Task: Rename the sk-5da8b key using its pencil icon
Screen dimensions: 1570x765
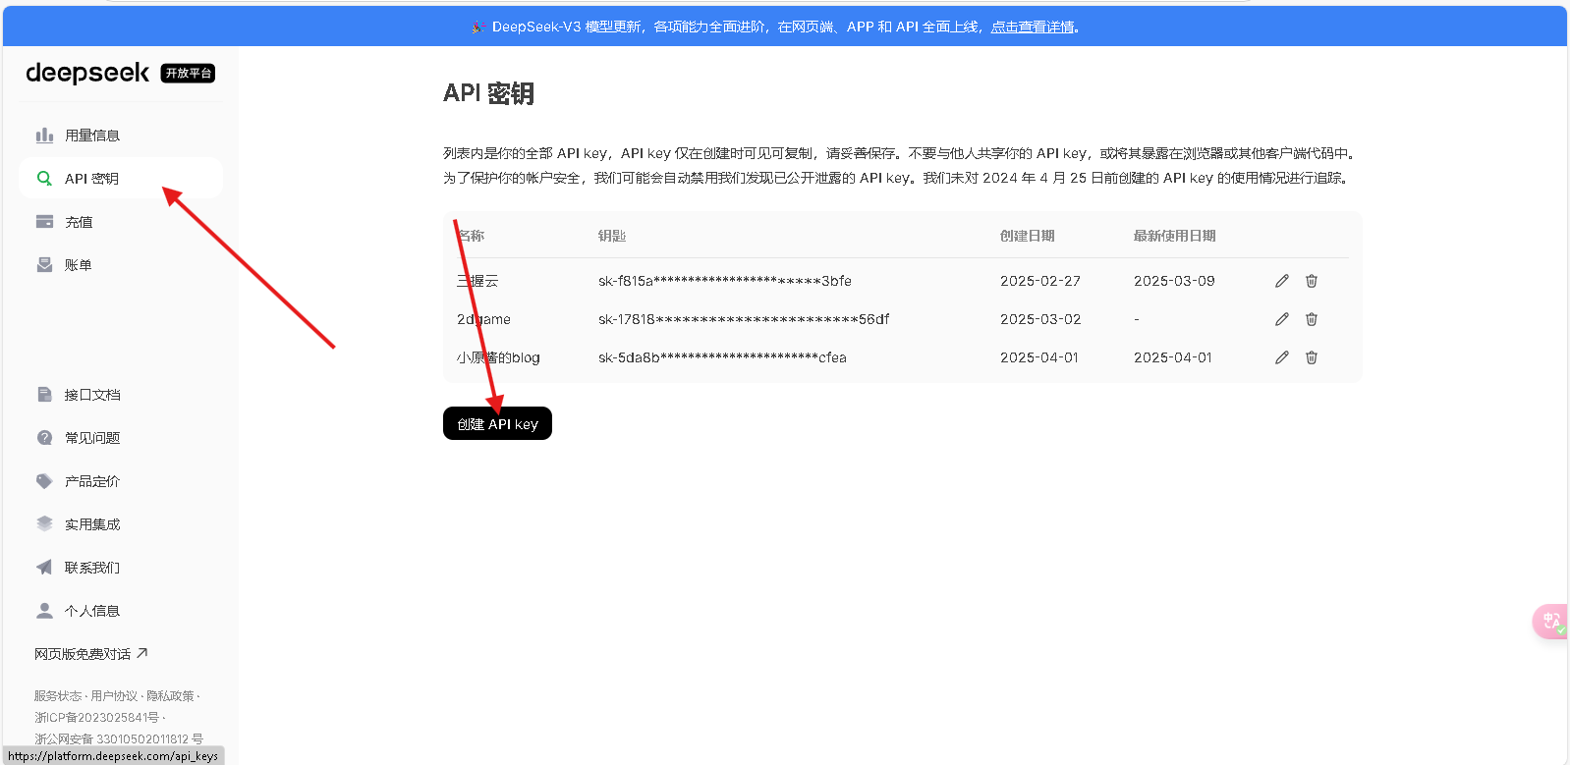Action: coord(1281,357)
